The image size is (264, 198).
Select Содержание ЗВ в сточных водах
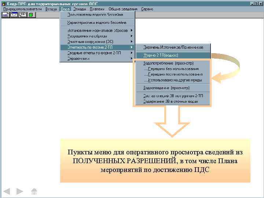click(173, 101)
